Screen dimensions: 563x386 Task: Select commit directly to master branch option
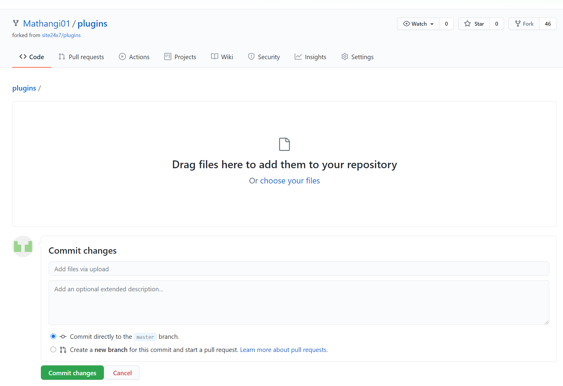pos(53,336)
